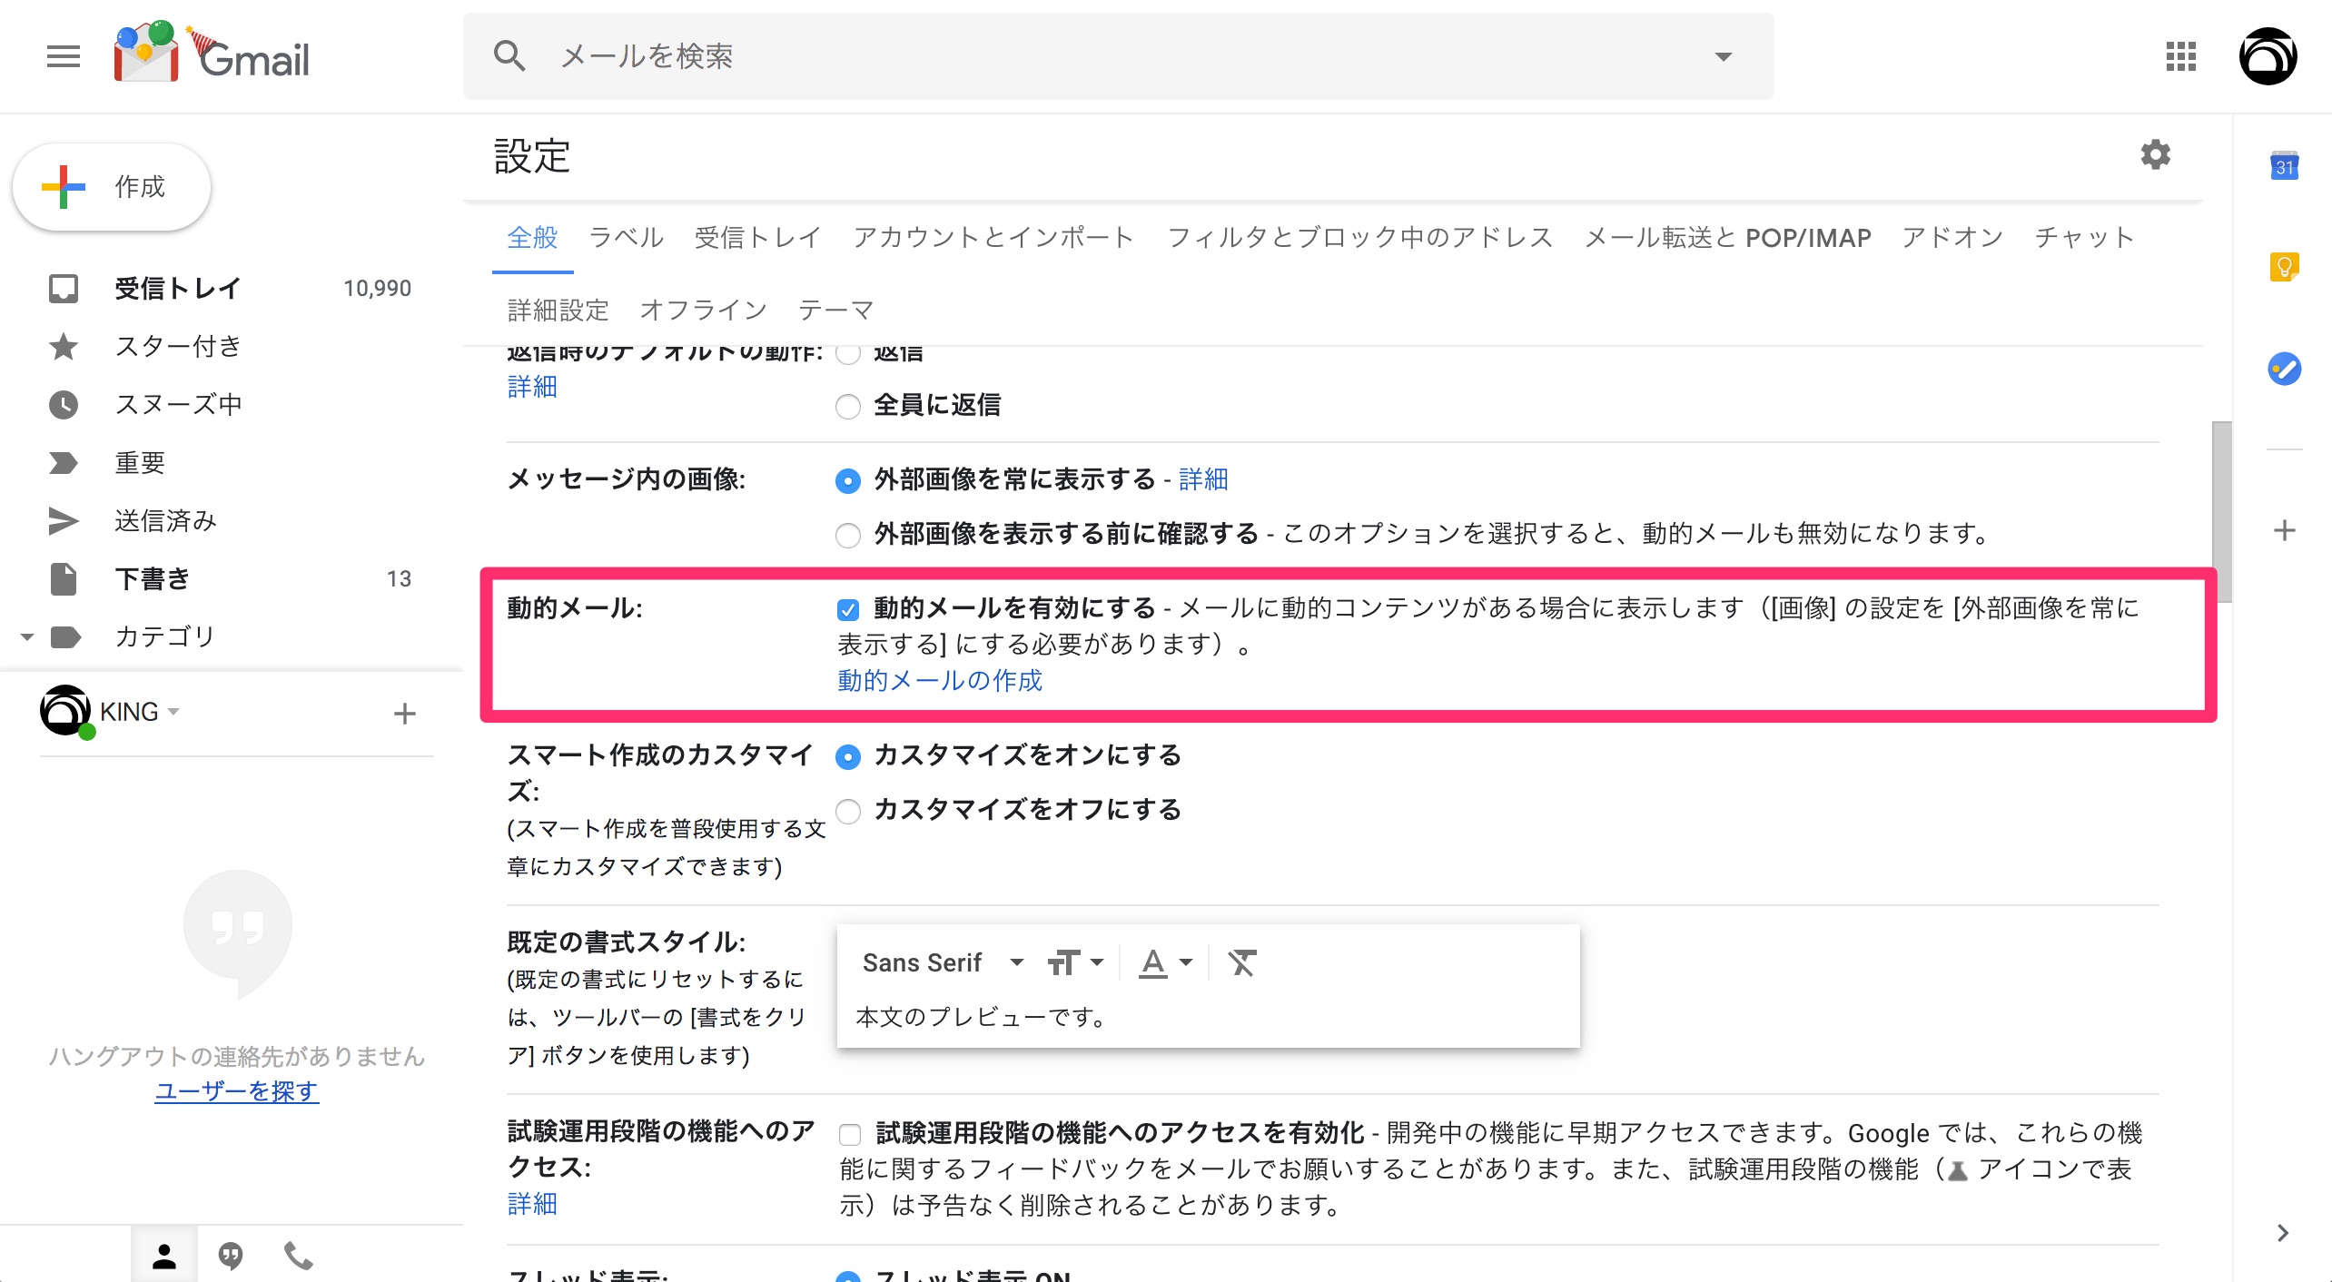Viewport: 2332px width, 1282px height.
Task: Click the remove formatting icon in style toolbar
Action: click(x=1241, y=961)
